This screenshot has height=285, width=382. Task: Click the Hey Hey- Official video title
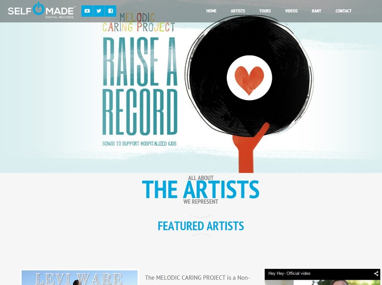289,273
